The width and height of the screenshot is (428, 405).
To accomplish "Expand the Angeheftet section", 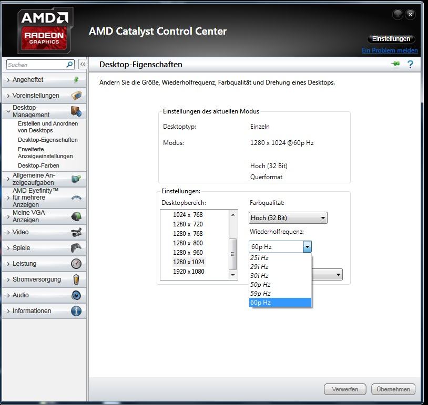I will point(44,80).
